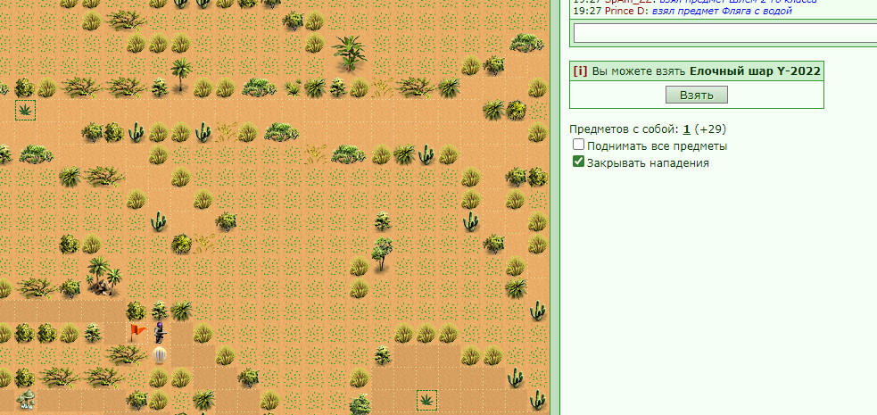
Task: Click the chat text взял предмет Фляга с водой
Action: 722,11
